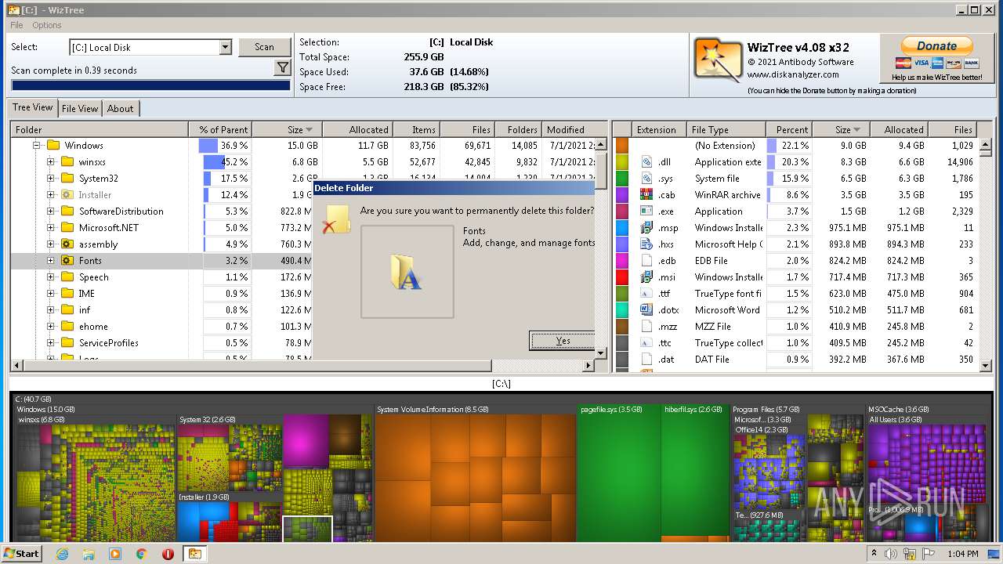Screen dimensions: 1003x564
Task: Click the red color swatch for .msi
Action: [622, 277]
